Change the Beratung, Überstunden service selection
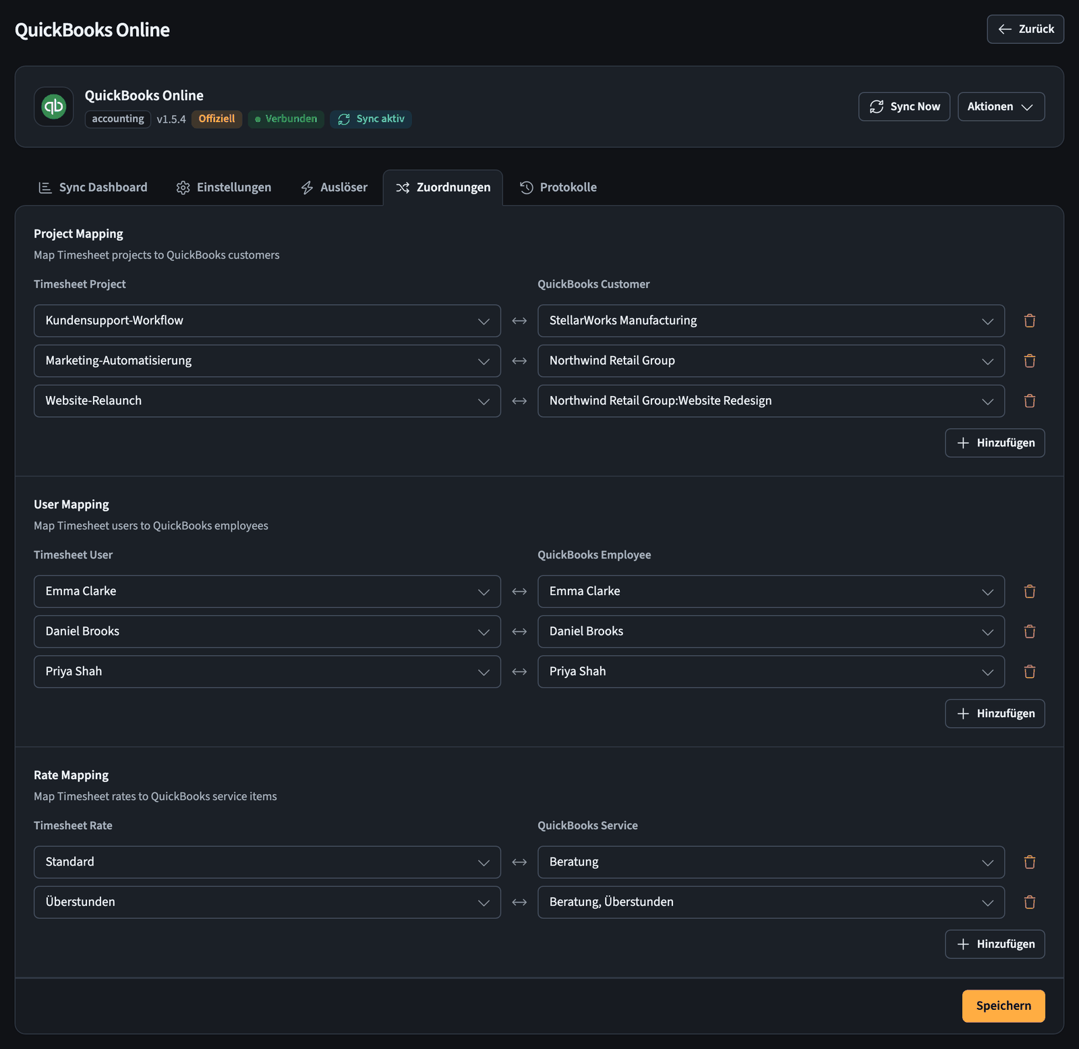The image size is (1079, 1049). [x=771, y=902]
